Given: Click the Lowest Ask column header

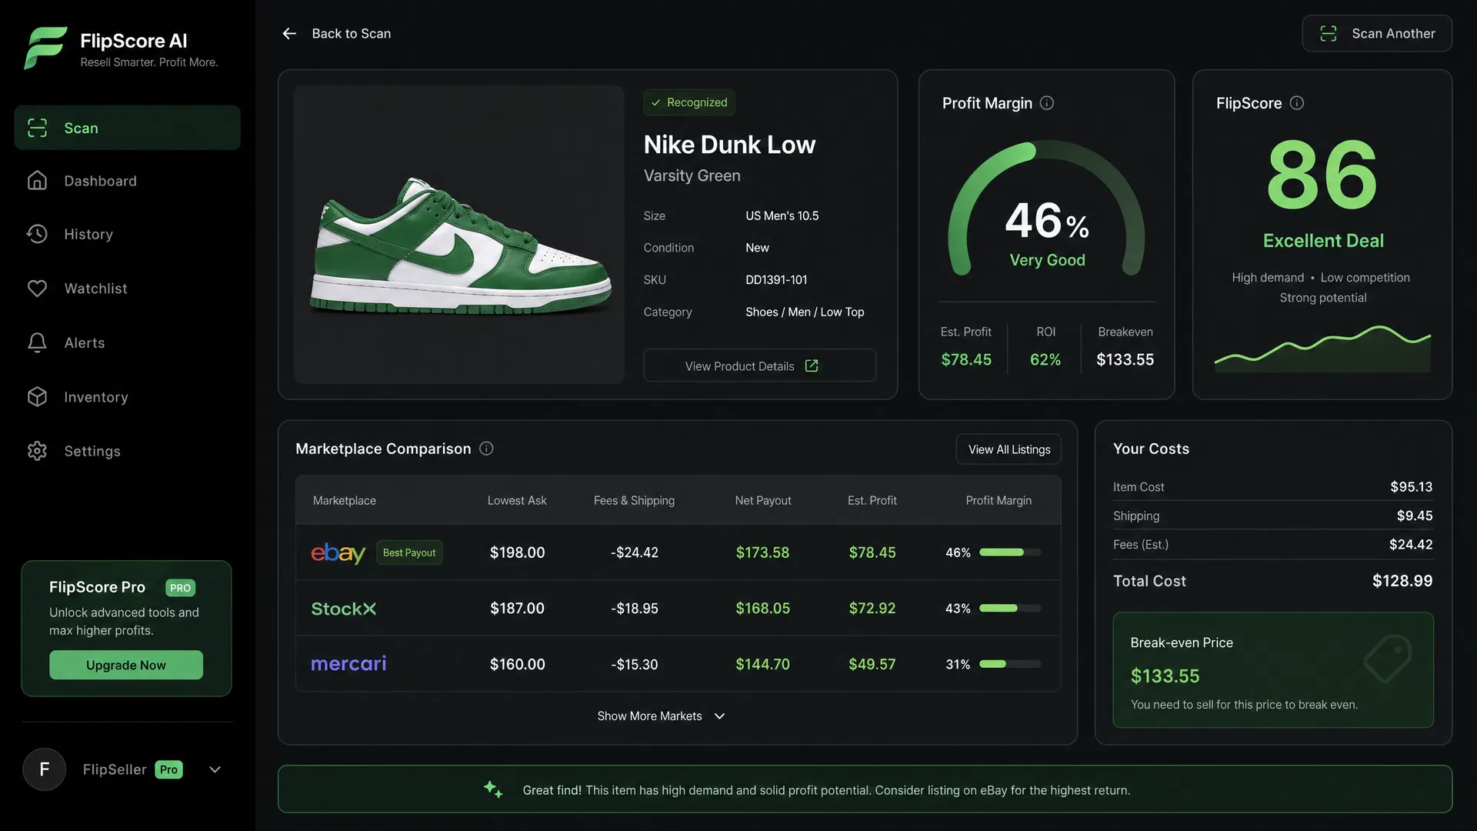Looking at the screenshot, I should 517,500.
